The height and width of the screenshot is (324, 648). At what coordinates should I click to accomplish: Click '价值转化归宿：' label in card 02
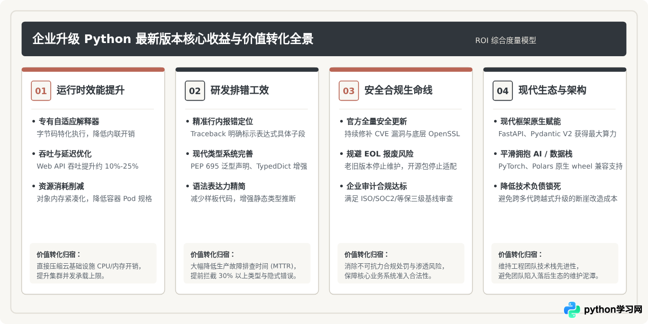213,255
